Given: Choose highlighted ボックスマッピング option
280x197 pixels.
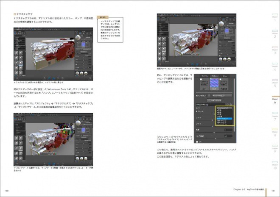Looking at the screenshot, I should [224, 119].
